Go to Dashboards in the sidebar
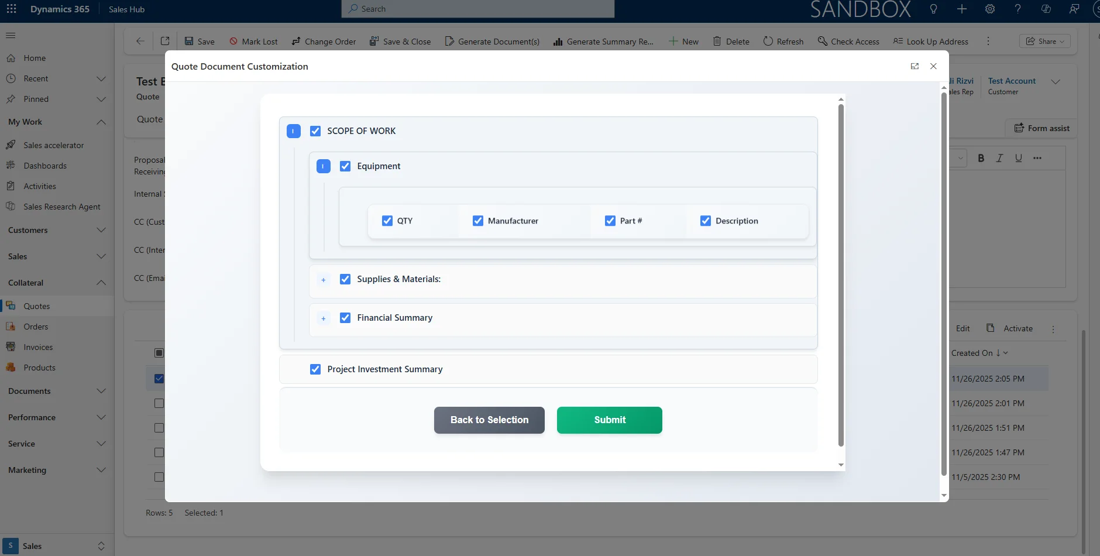Screen dimensions: 1100x556 pos(45,166)
